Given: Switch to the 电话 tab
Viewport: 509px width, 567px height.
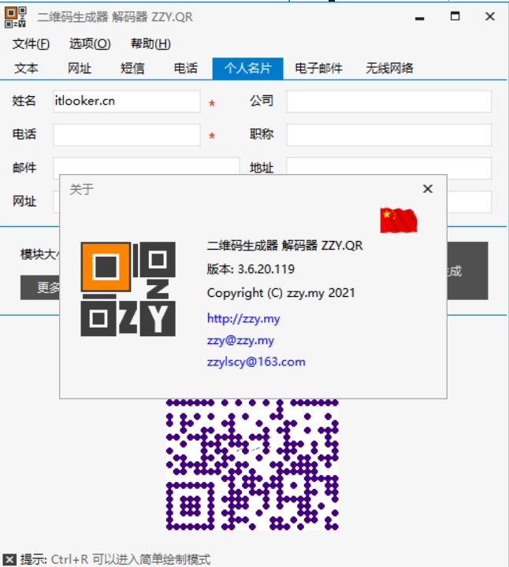Looking at the screenshot, I should point(186,68).
